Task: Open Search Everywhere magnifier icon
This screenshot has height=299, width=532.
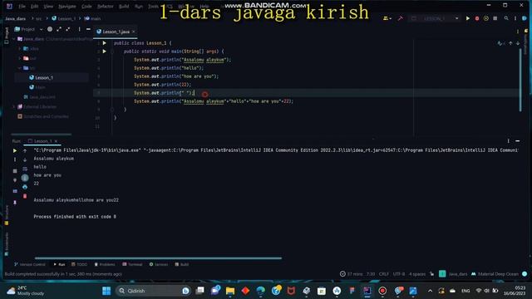Action: point(506,18)
